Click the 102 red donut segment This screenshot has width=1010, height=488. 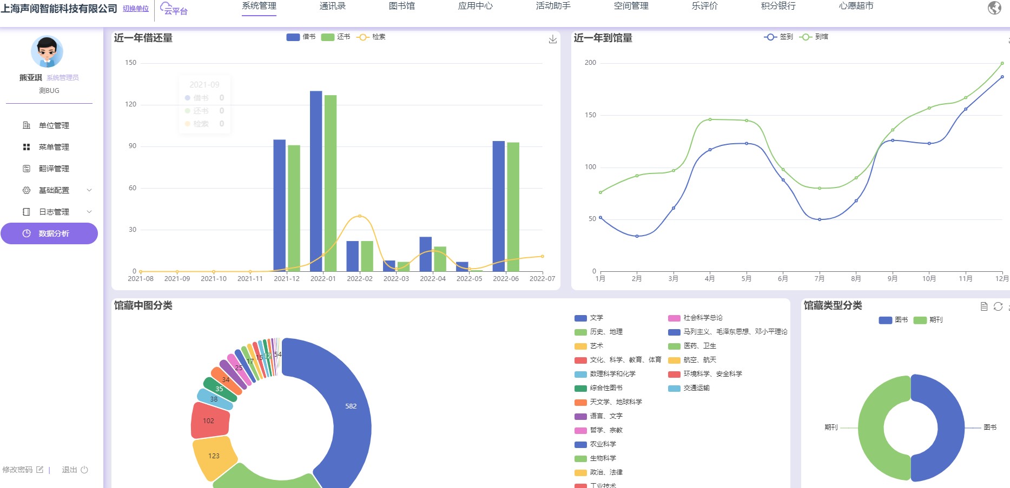pos(209,421)
